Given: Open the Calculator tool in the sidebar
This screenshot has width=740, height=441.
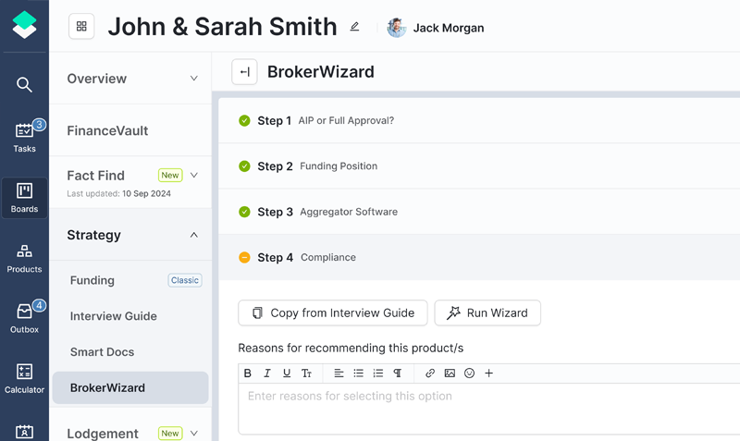Looking at the screenshot, I should pyautogui.click(x=24, y=377).
